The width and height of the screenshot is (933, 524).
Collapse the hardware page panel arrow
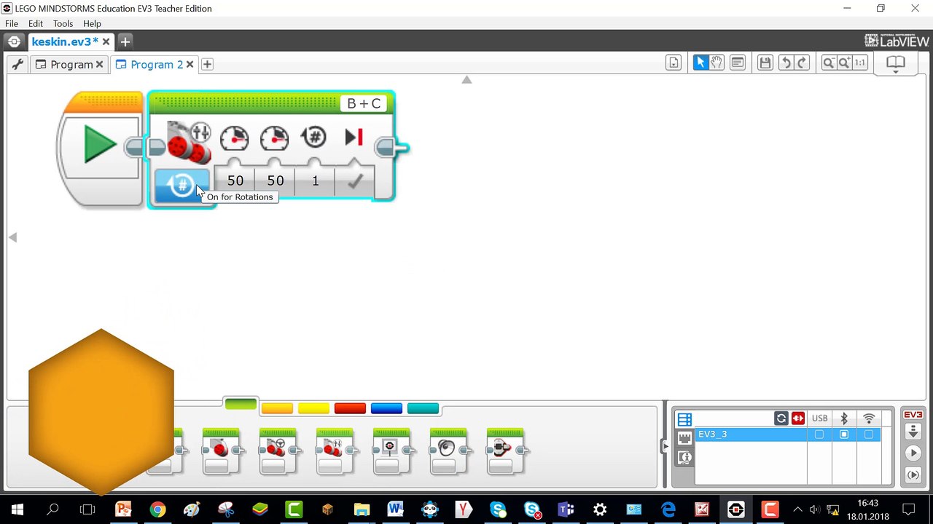pos(665,446)
